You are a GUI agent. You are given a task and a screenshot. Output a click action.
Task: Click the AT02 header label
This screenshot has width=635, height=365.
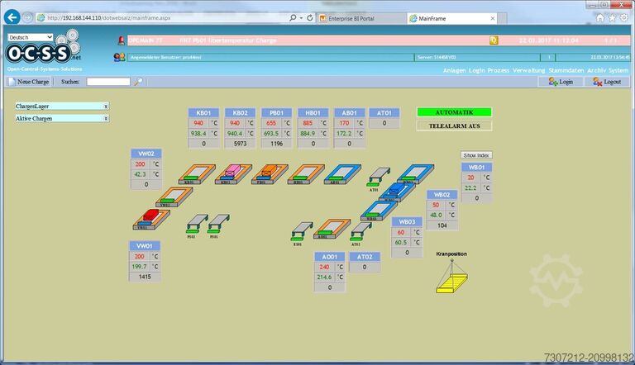365,257
